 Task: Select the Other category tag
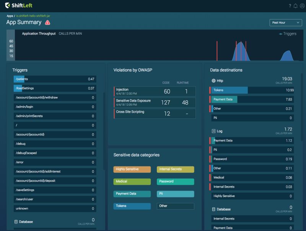[176, 206]
